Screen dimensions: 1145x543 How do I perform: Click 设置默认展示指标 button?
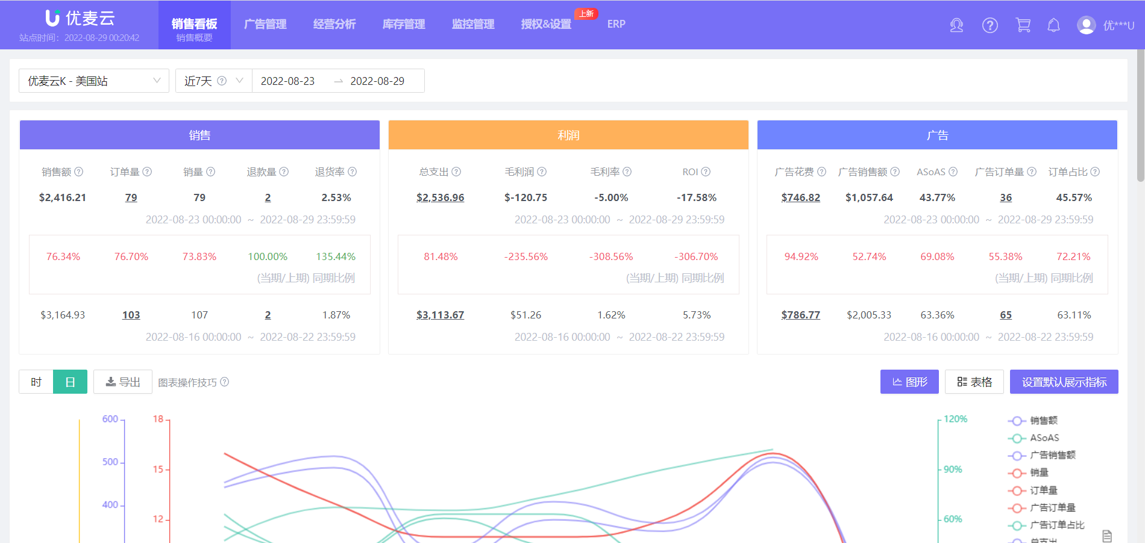1064,382
